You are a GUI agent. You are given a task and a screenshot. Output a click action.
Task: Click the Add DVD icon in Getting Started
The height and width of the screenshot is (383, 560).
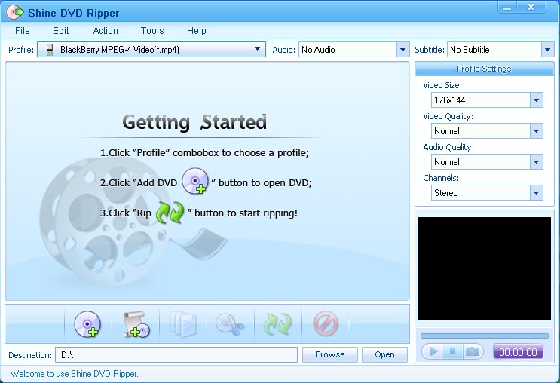[x=195, y=181]
